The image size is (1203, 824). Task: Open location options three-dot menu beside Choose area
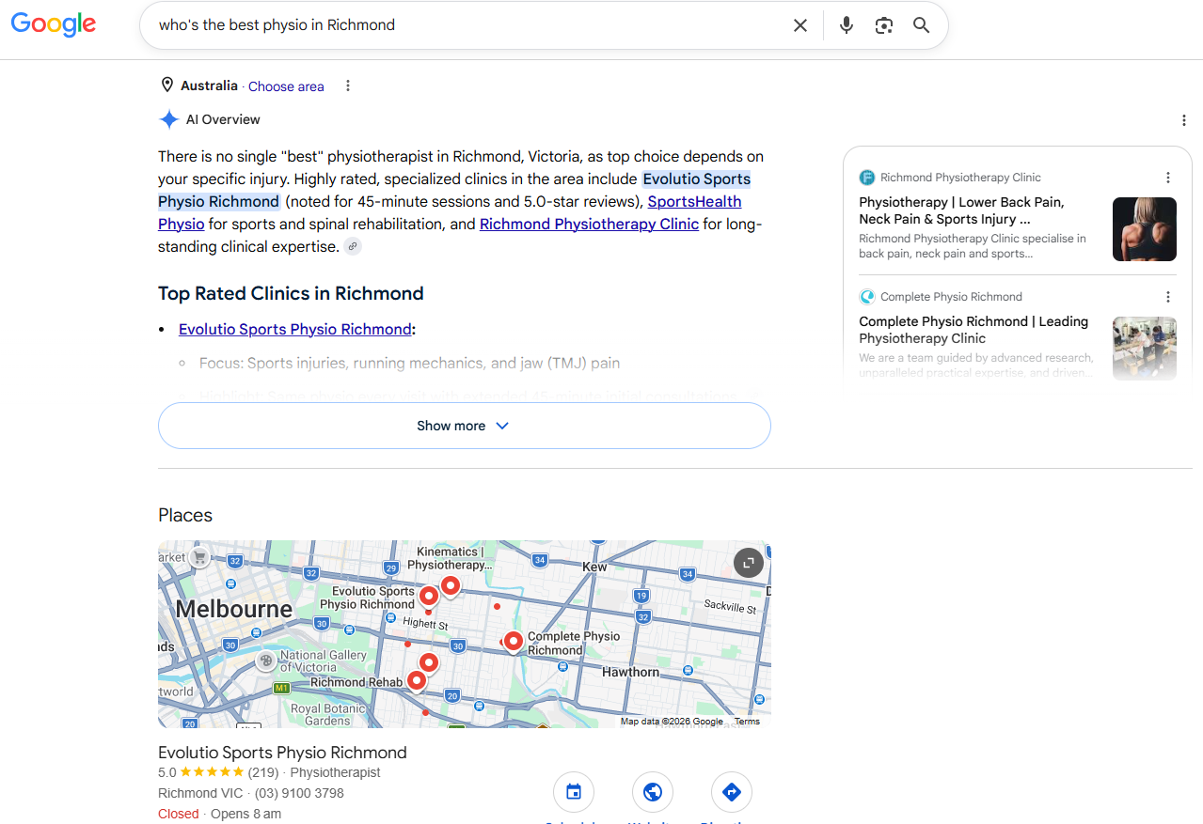click(348, 86)
